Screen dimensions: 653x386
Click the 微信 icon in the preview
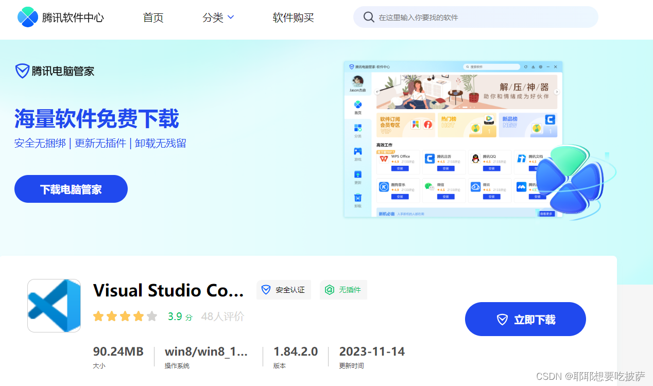(429, 187)
